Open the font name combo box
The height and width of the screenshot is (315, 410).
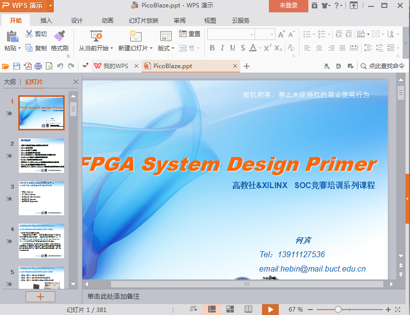pyautogui.click(x=231, y=34)
